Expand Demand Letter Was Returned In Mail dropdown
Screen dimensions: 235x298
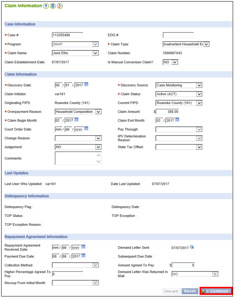[195, 274]
